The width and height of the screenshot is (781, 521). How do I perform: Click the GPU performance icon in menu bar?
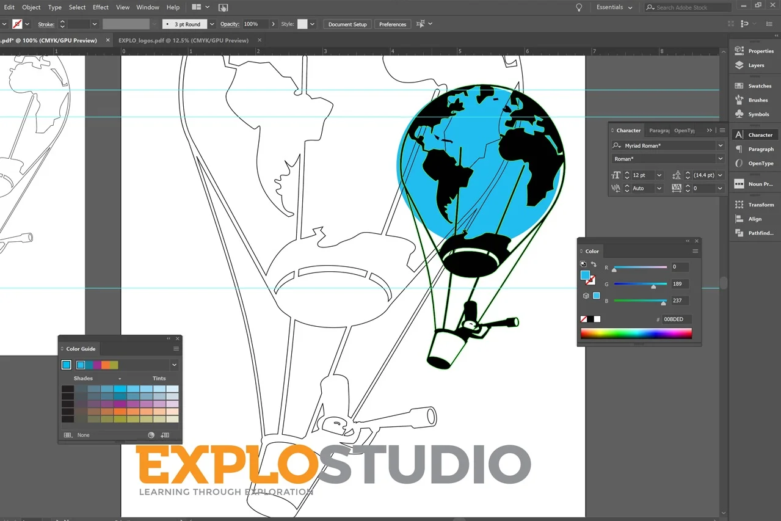223,7
